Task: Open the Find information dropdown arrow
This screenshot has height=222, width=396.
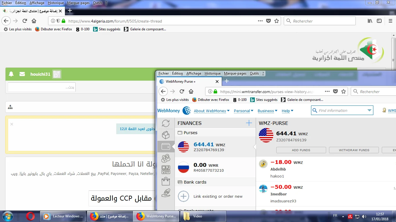Action: pyautogui.click(x=369, y=110)
